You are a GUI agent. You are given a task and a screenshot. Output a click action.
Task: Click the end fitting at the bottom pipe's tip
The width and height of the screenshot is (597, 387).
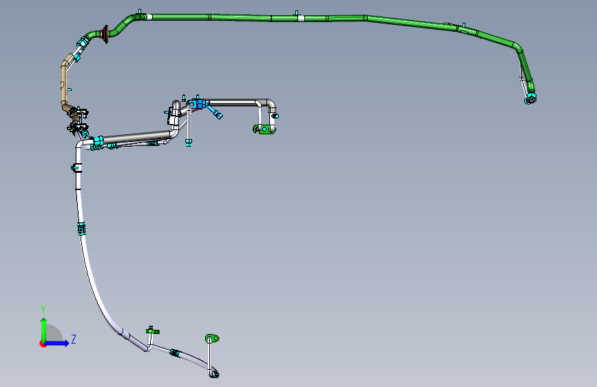pyautogui.click(x=214, y=374)
